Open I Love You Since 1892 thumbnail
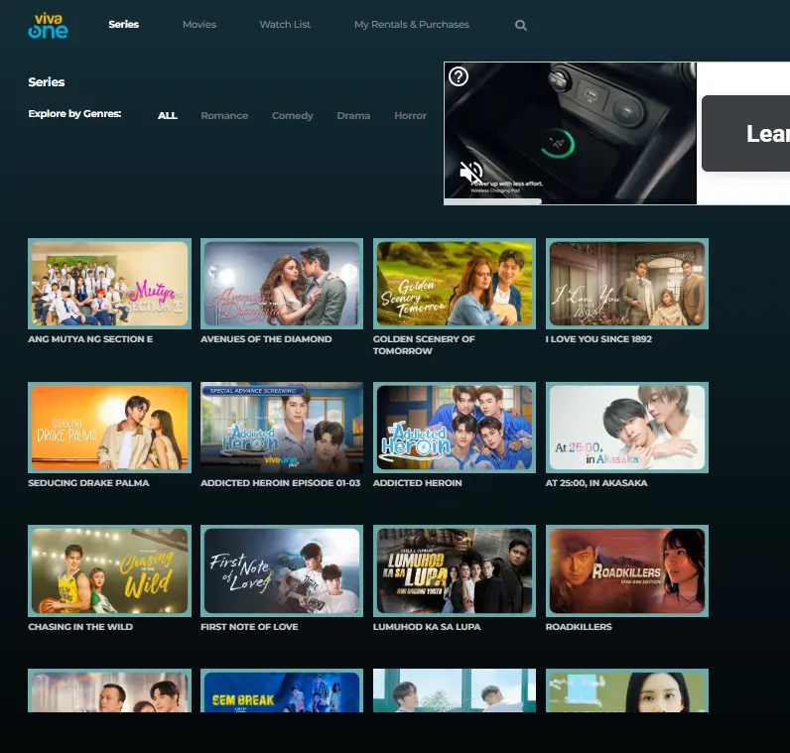Viewport: 790px width, 753px height. tap(627, 284)
